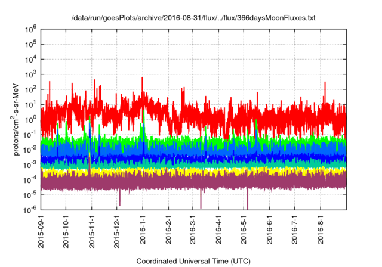Click the plot title file path text
The image size is (382, 267).
click(192, 18)
